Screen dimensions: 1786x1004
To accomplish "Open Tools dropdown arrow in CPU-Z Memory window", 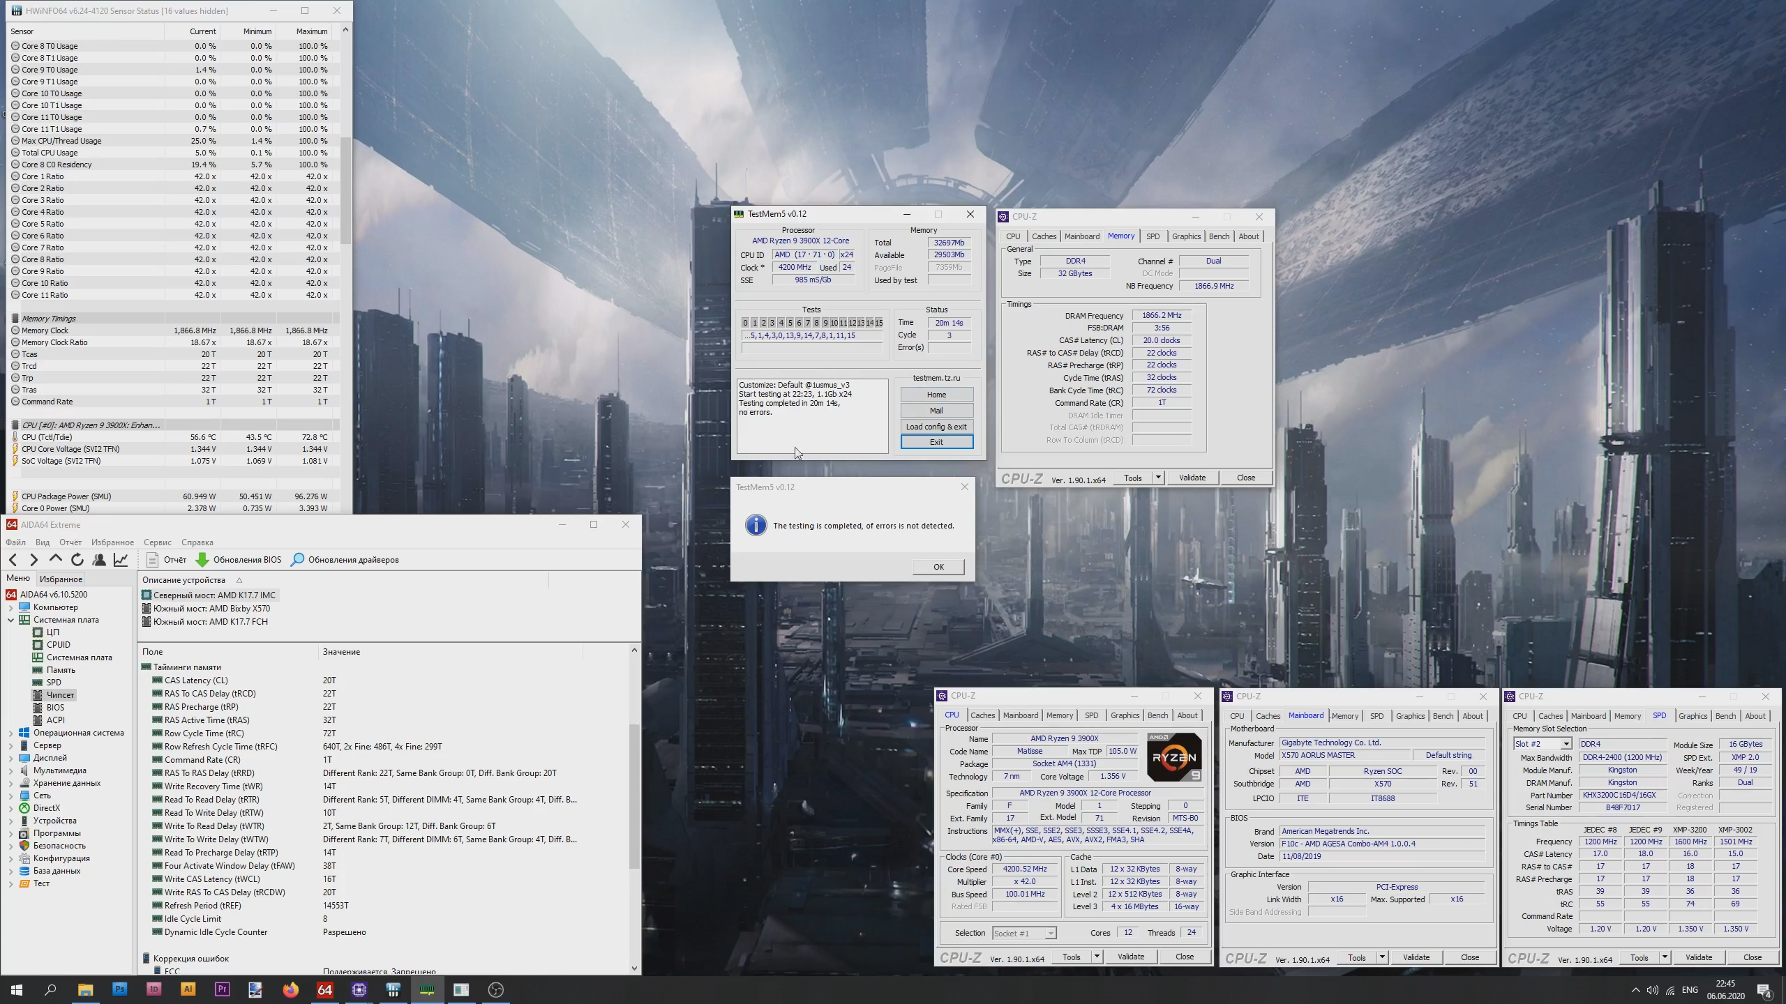I will tap(1158, 478).
